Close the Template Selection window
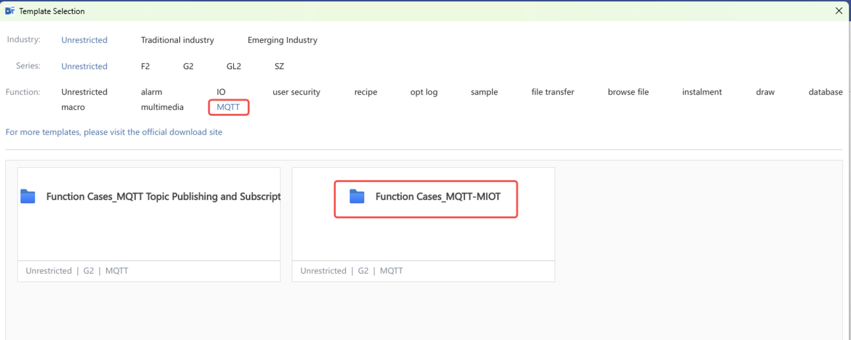Screen dimensions: 851x340 [838, 11]
